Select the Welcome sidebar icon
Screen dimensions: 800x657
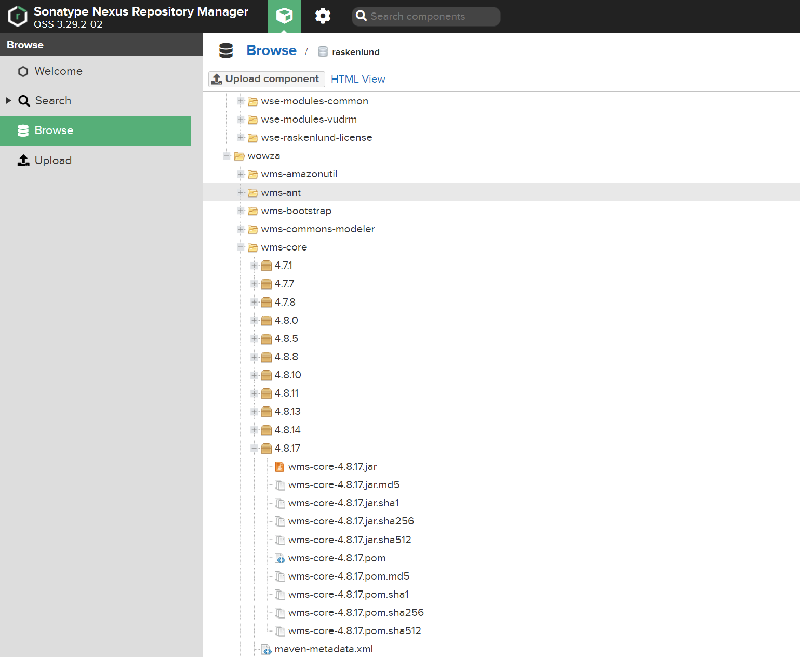pyautogui.click(x=23, y=71)
